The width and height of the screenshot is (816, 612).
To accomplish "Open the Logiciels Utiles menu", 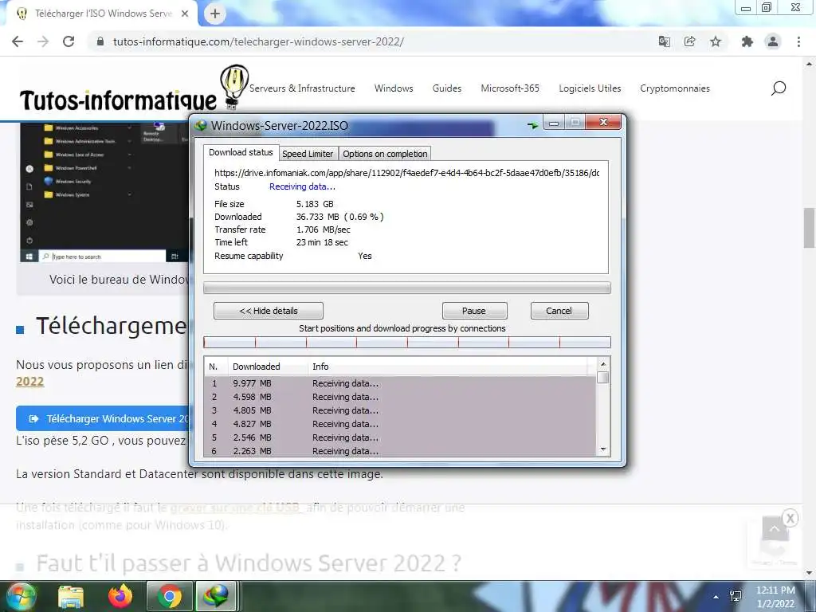I will tap(590, 88).
